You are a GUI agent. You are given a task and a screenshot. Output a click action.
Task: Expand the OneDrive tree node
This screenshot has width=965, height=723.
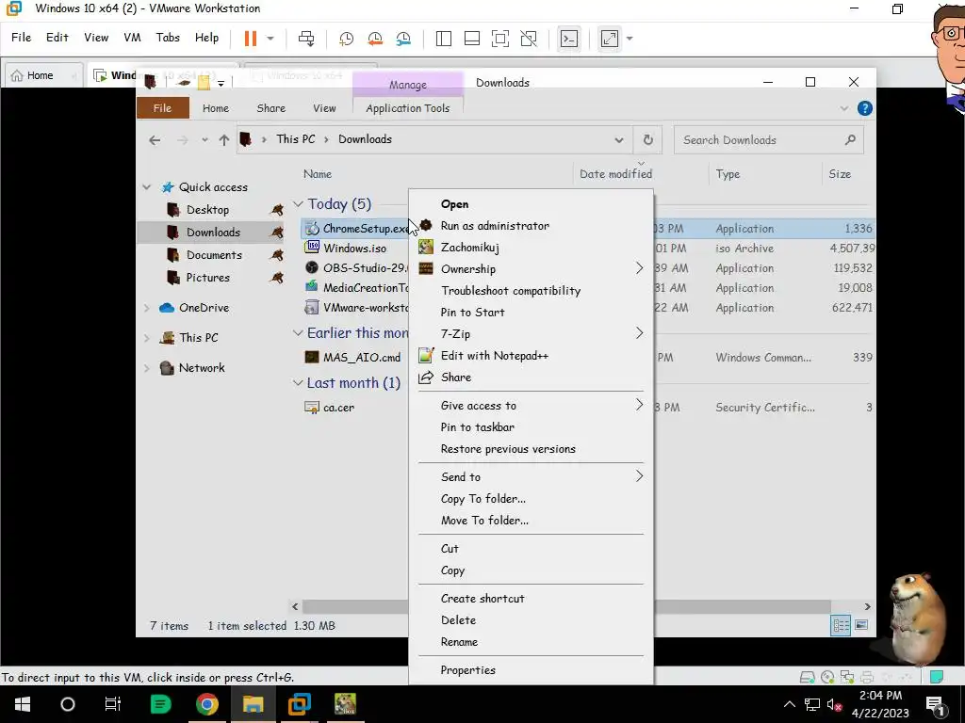[147, 308]
